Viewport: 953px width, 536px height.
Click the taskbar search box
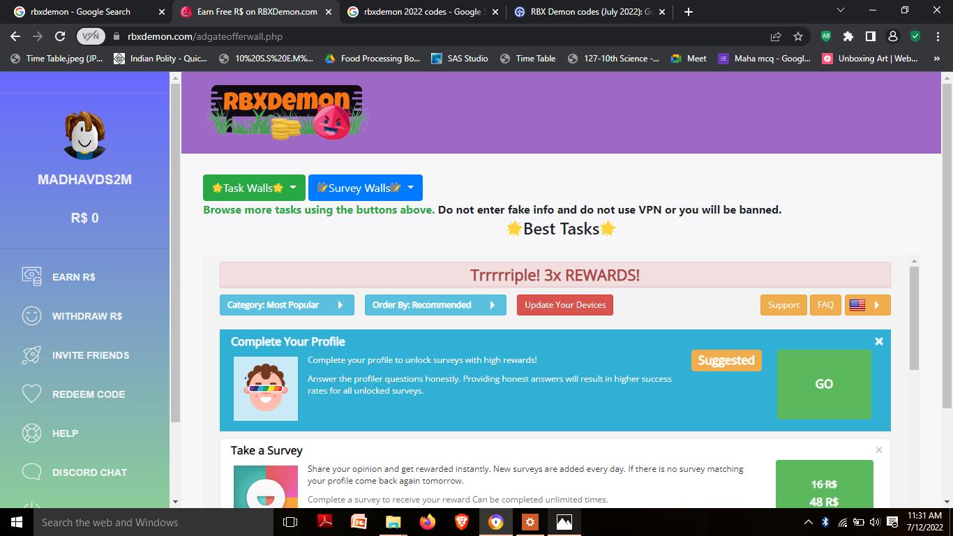click(153, 522)
